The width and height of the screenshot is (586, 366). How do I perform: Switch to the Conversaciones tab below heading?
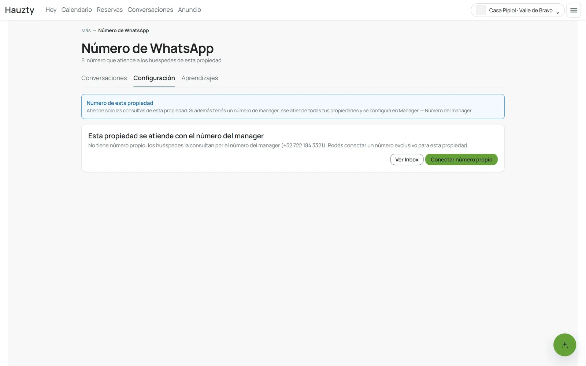pyautogui.click(x=104, y=78)
